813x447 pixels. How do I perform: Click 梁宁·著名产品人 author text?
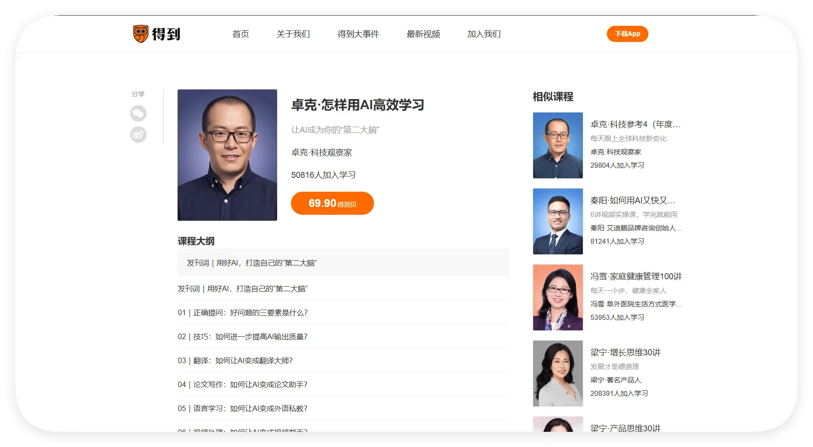point(616,380)
